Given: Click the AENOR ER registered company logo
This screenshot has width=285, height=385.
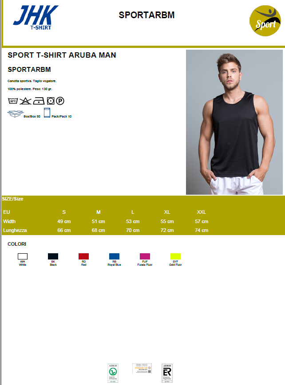Looking at the screenshot, I should point(167,373).
